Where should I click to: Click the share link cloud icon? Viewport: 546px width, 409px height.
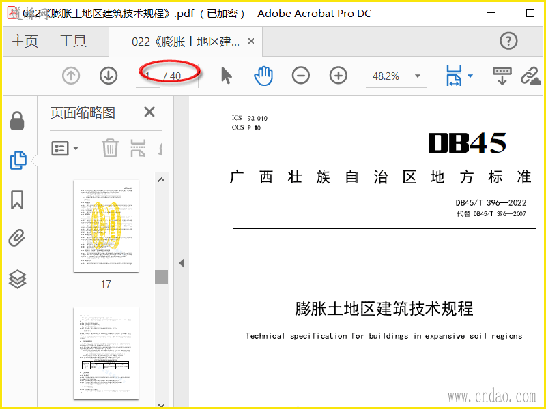coord(531,76)
